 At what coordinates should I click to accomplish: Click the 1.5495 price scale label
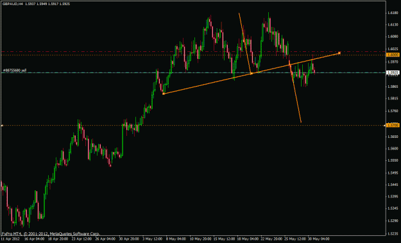[393, 173]
